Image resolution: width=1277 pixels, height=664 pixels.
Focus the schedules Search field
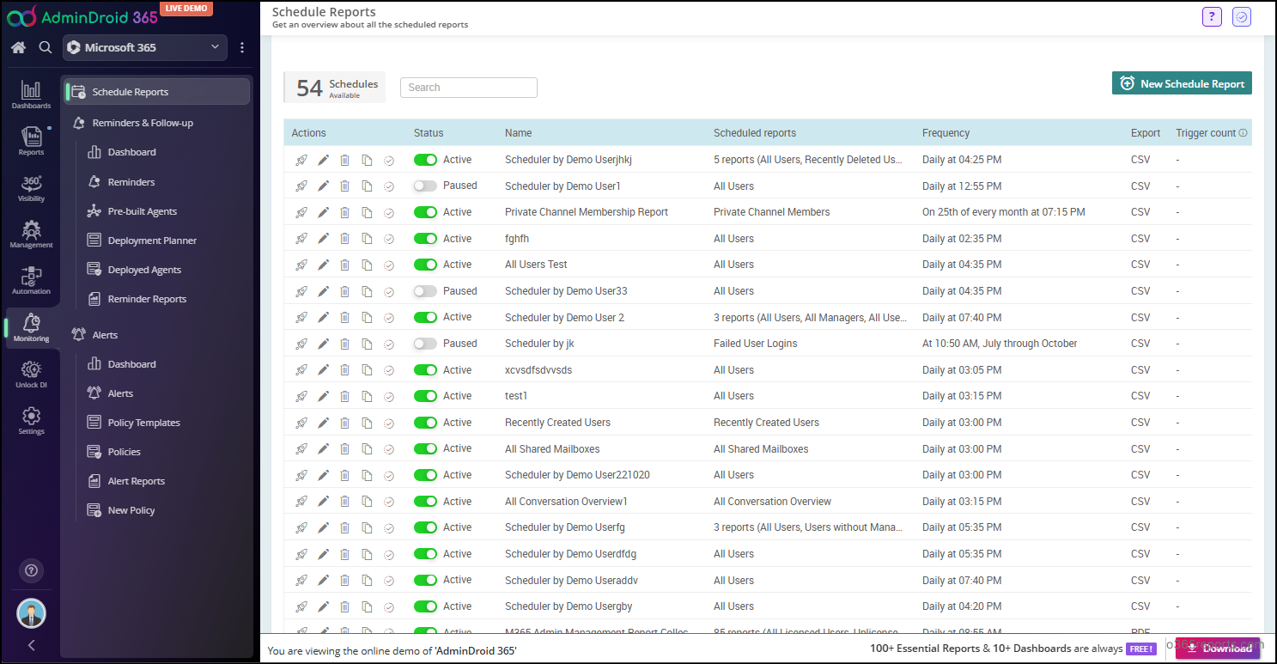point(469,88)
